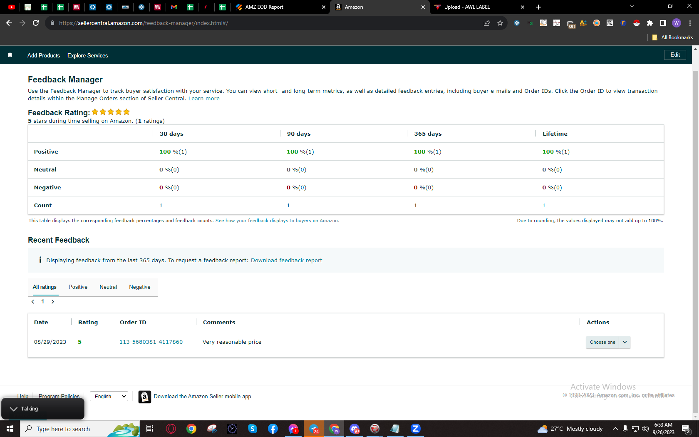Switch to the AMZ EOD Report tab
This screenshot has height=437, width=699.
[x=264, y=7]
